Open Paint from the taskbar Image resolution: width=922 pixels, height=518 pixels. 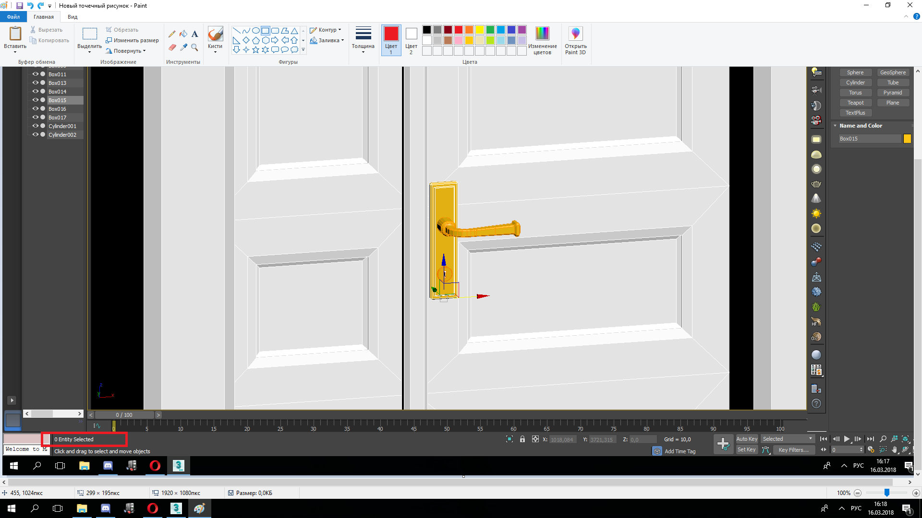199,508
